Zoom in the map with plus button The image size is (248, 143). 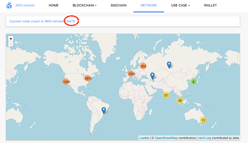(11, 38)
